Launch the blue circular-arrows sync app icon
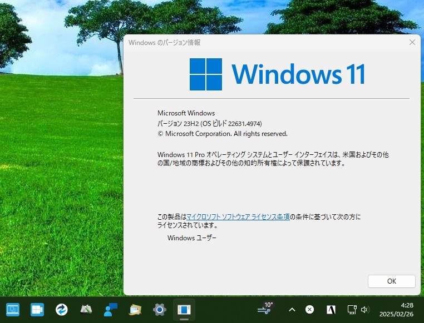 [61, 310]
